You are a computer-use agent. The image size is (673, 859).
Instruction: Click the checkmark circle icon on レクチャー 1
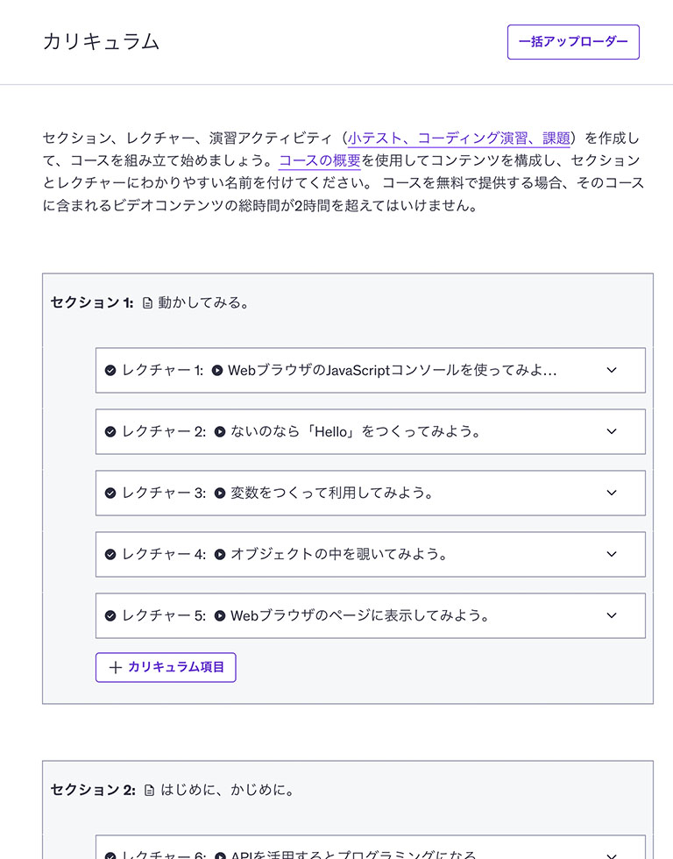tap(110, 370)
